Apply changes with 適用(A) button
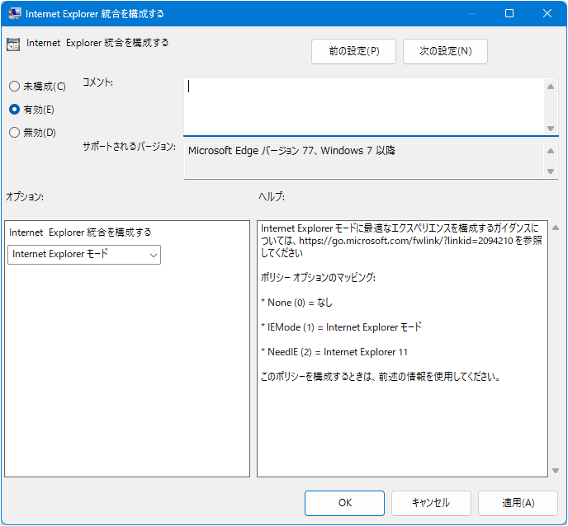This screenshot has height=526, width=568. pyautogui.click(x=518, y=502)
